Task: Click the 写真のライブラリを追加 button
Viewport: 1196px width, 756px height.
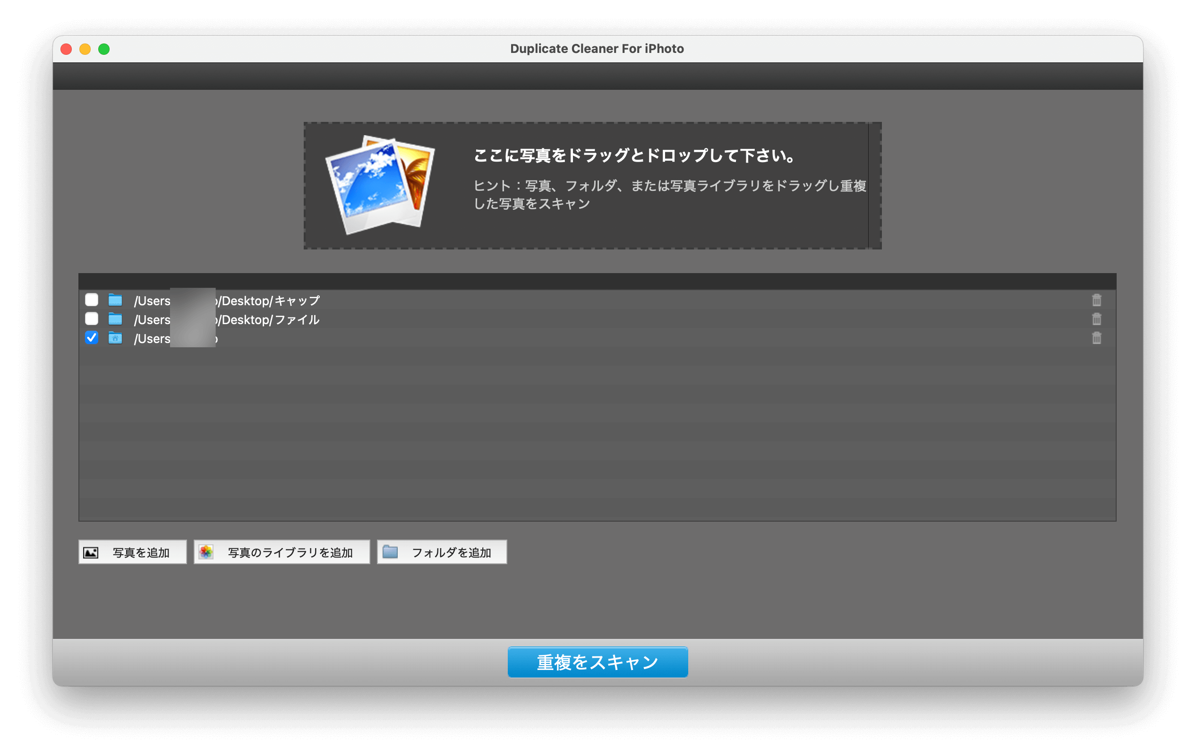Action: 282,552
